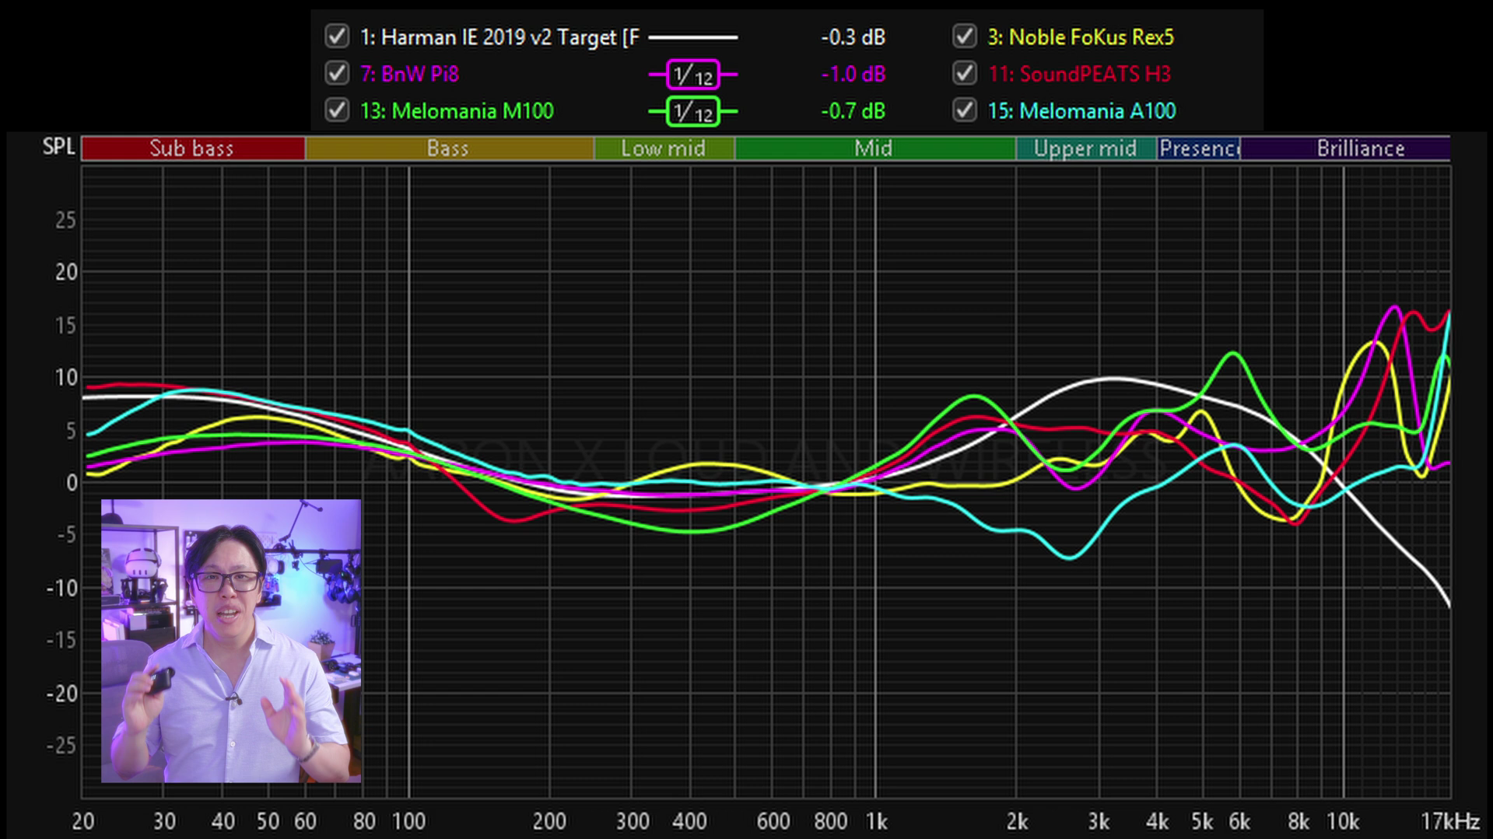Select the '7: BnW Pi8' legend label
This screenshot has height=839, width=1493.
pos(409,74)
